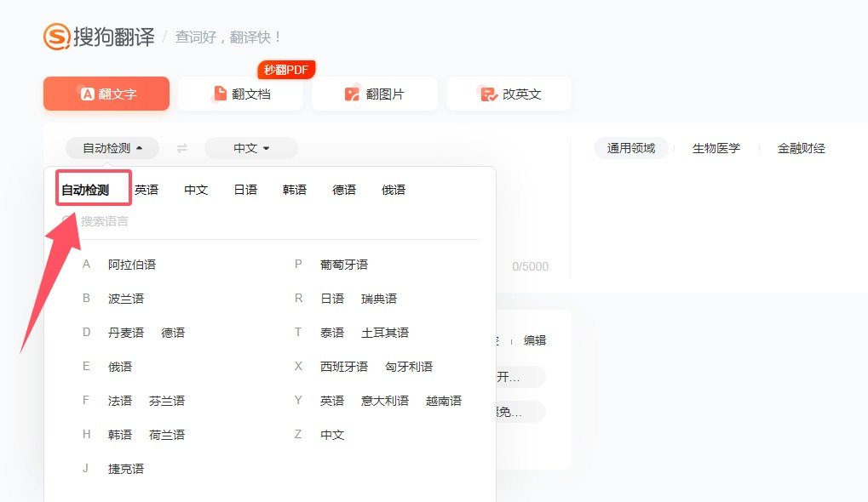Select the 生物医学 domain option
Viewport: 868px width, 502px height.
[716, 148]
